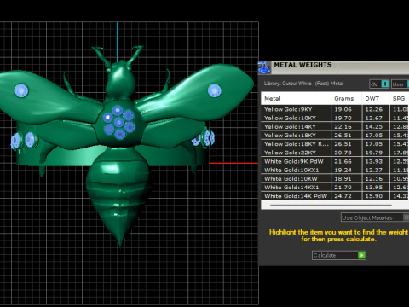This screenshot has width=409, height=307.
Task: Select the Yellow Gold:14KY row
Action: pos(335,126)
